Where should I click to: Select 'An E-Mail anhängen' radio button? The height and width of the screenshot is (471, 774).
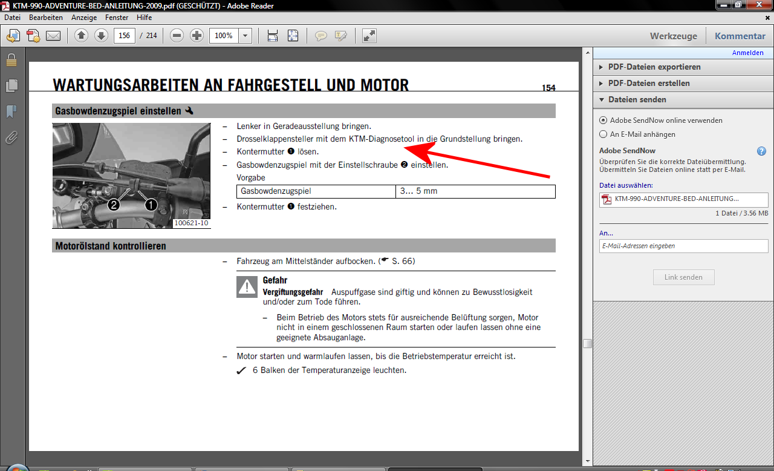click(603, 134)
